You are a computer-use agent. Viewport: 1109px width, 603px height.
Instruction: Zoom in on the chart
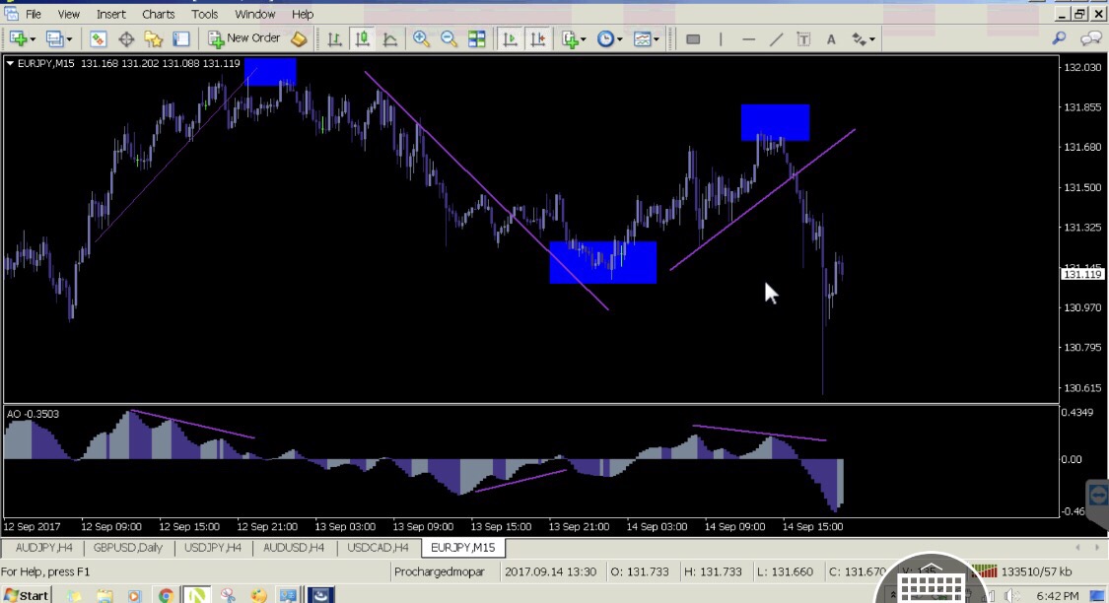click(x=421, y=38)
